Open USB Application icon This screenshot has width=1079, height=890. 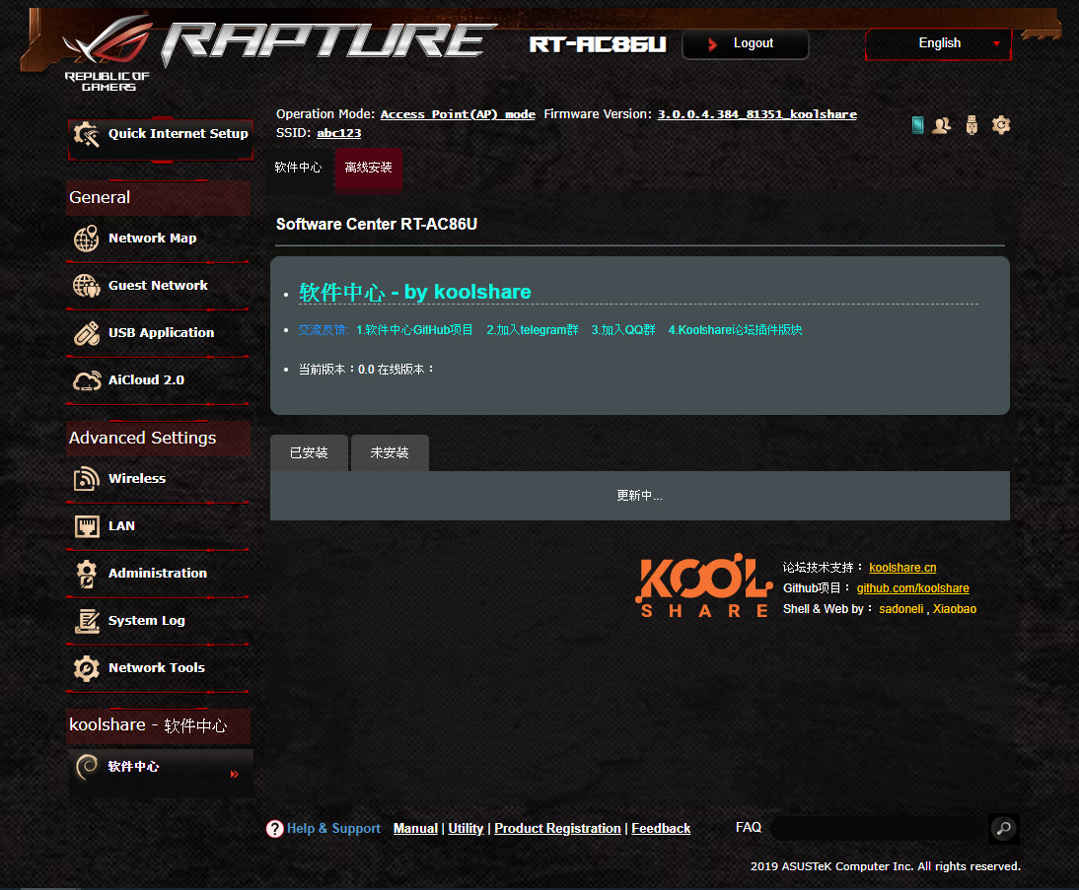click(87, 333)
